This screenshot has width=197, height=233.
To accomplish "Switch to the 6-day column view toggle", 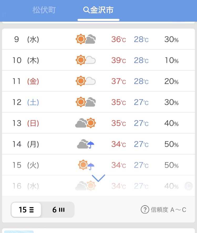I will point(58,210).
